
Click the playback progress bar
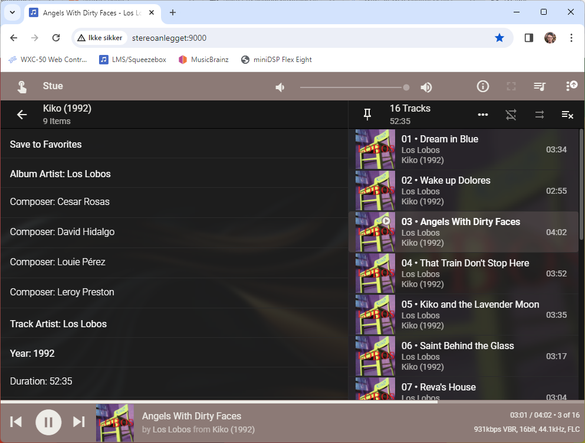(292, 402)
